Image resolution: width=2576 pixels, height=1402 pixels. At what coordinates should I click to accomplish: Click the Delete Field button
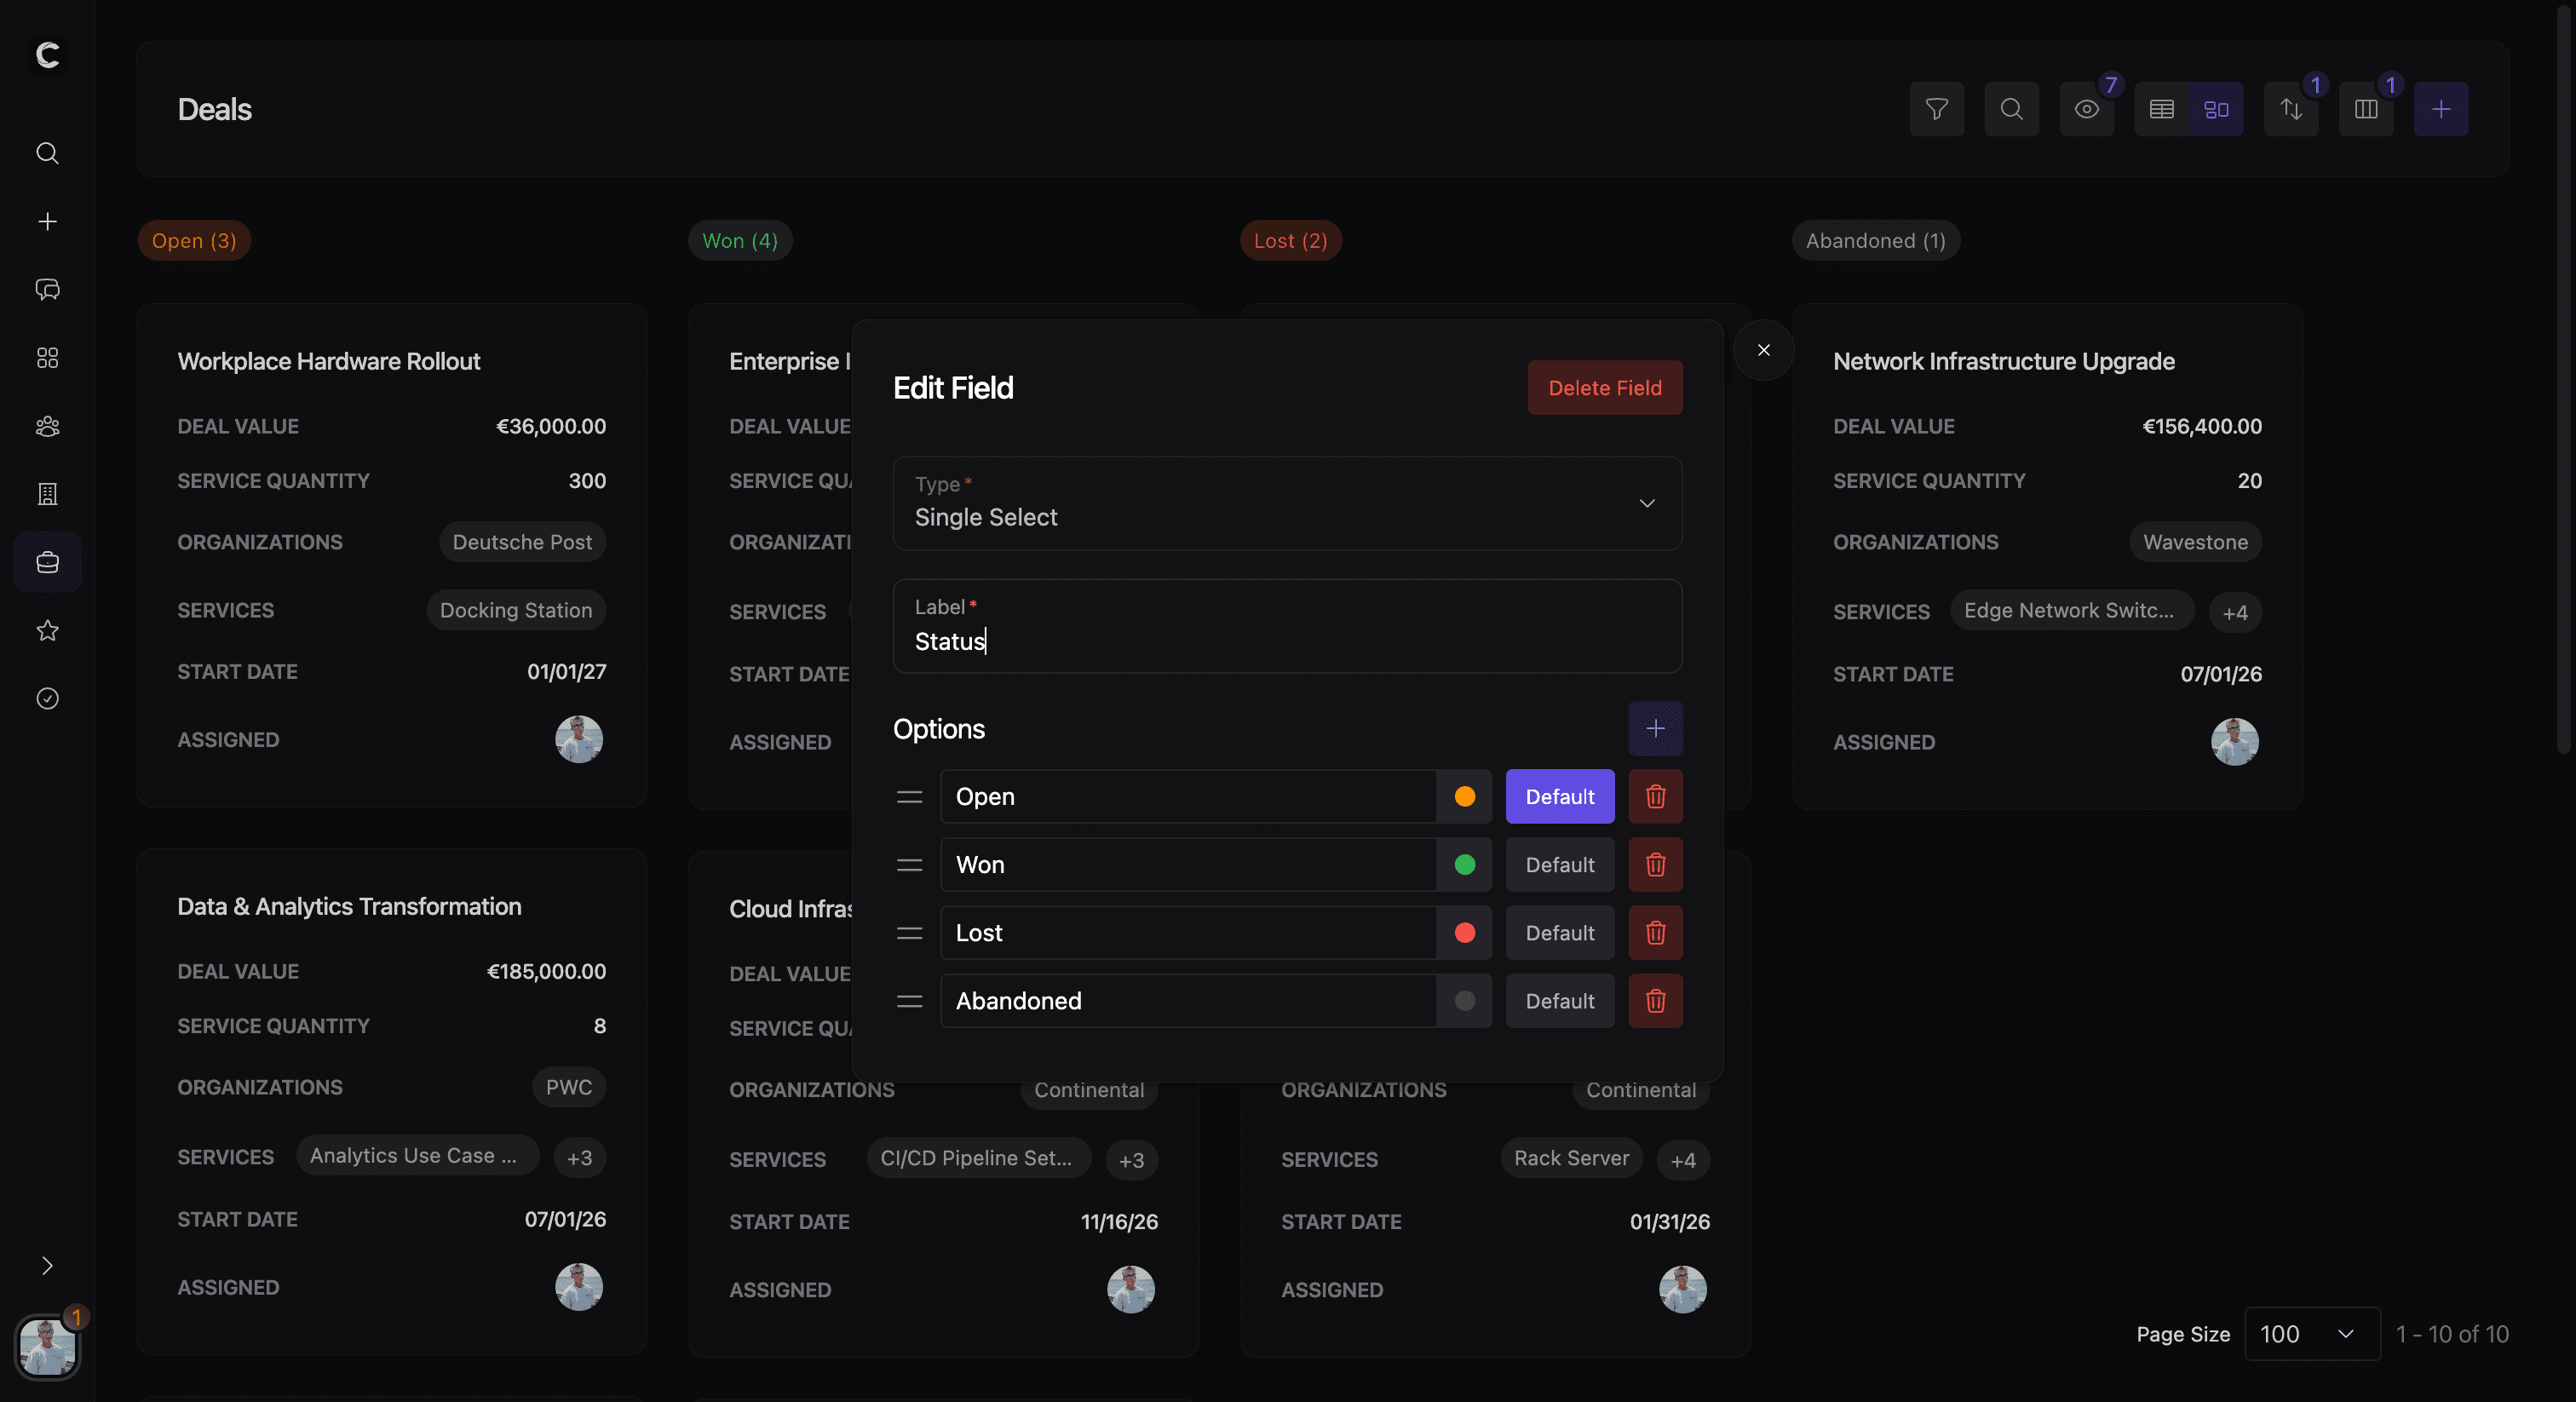[x=1604, y=388]
